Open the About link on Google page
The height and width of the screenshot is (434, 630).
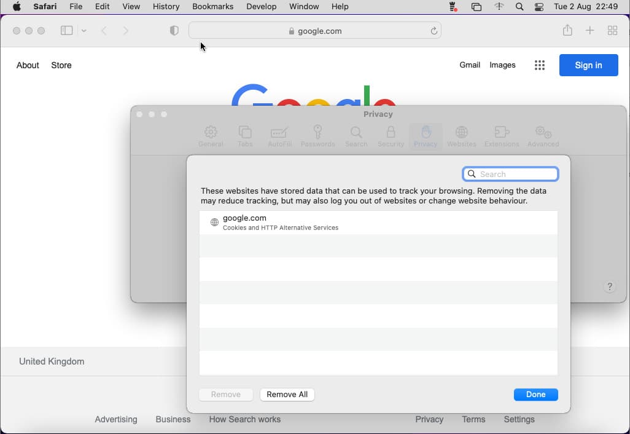pos(28,65)
